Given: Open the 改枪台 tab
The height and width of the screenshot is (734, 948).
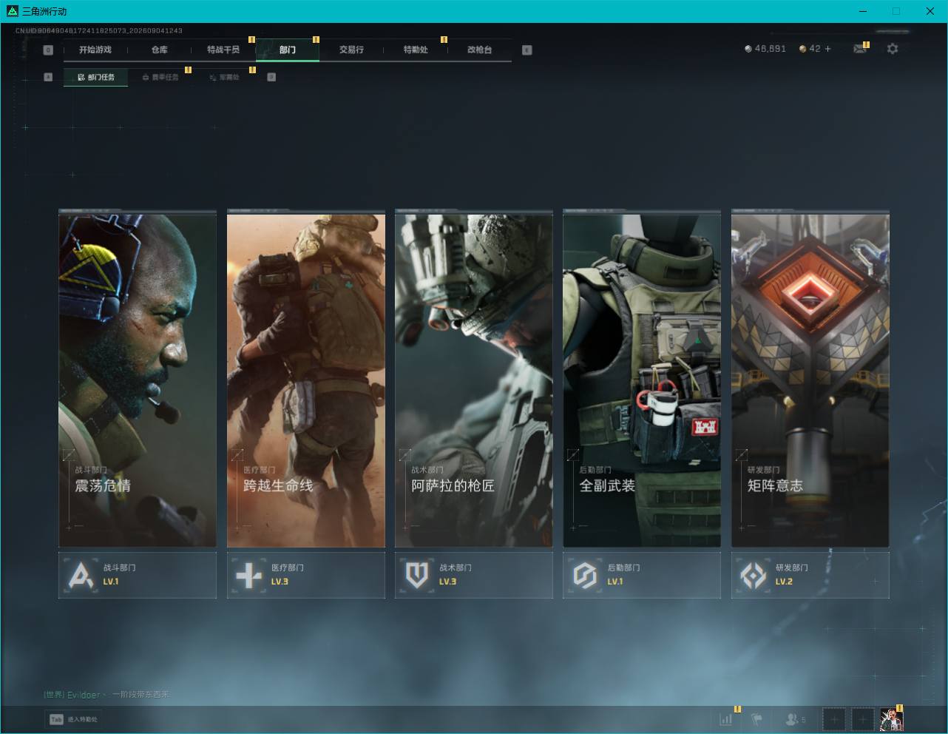Looking at the screenshot, I should click(x=479, y=50).
